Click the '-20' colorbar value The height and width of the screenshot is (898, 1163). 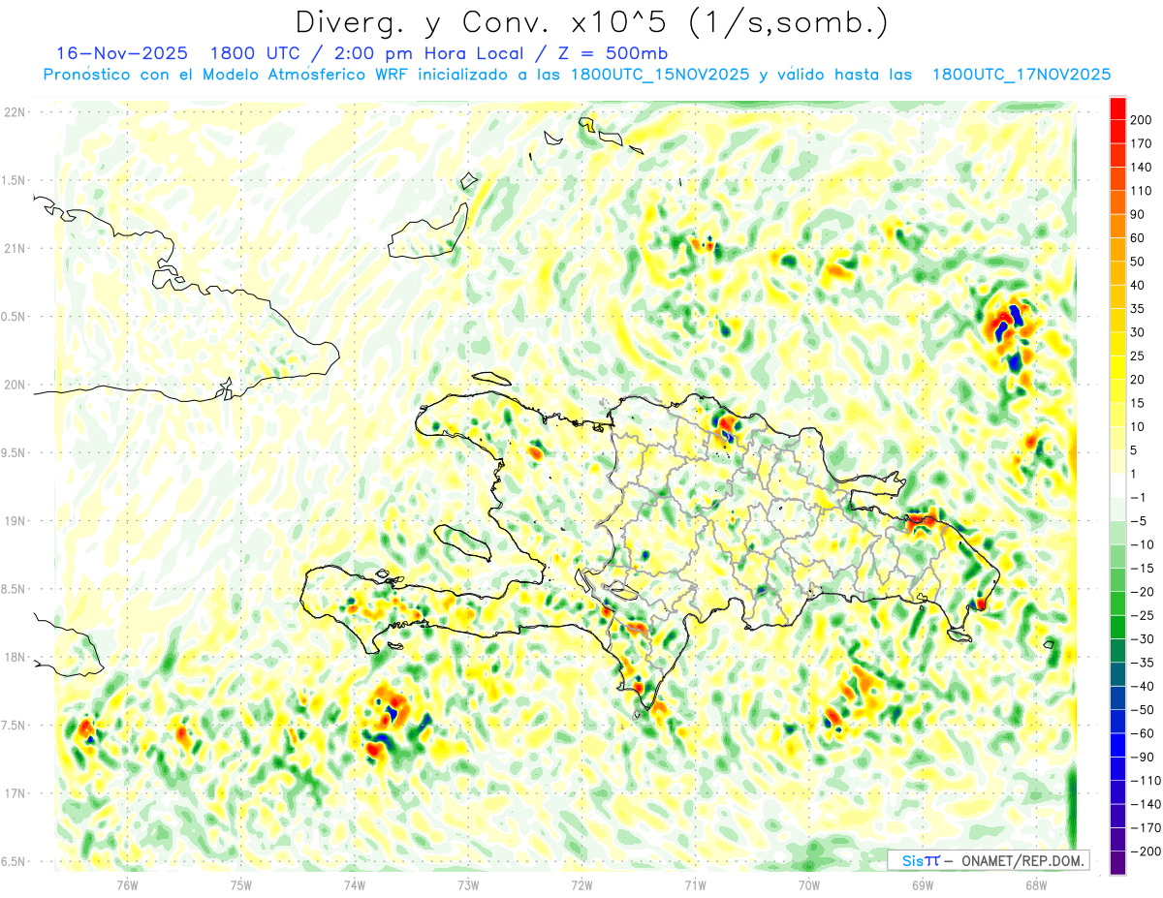(x=1143, y=592)
